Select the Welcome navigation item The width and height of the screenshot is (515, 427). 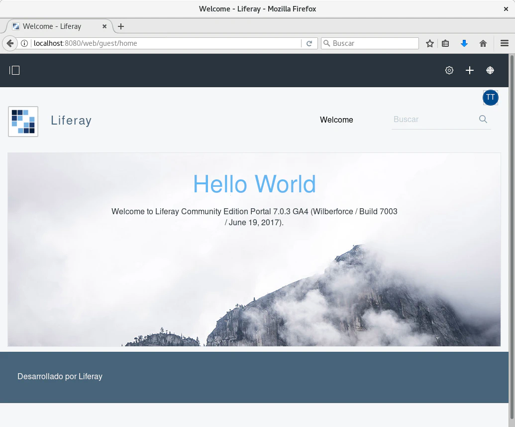pyautogui.click(x=336, y=120)
